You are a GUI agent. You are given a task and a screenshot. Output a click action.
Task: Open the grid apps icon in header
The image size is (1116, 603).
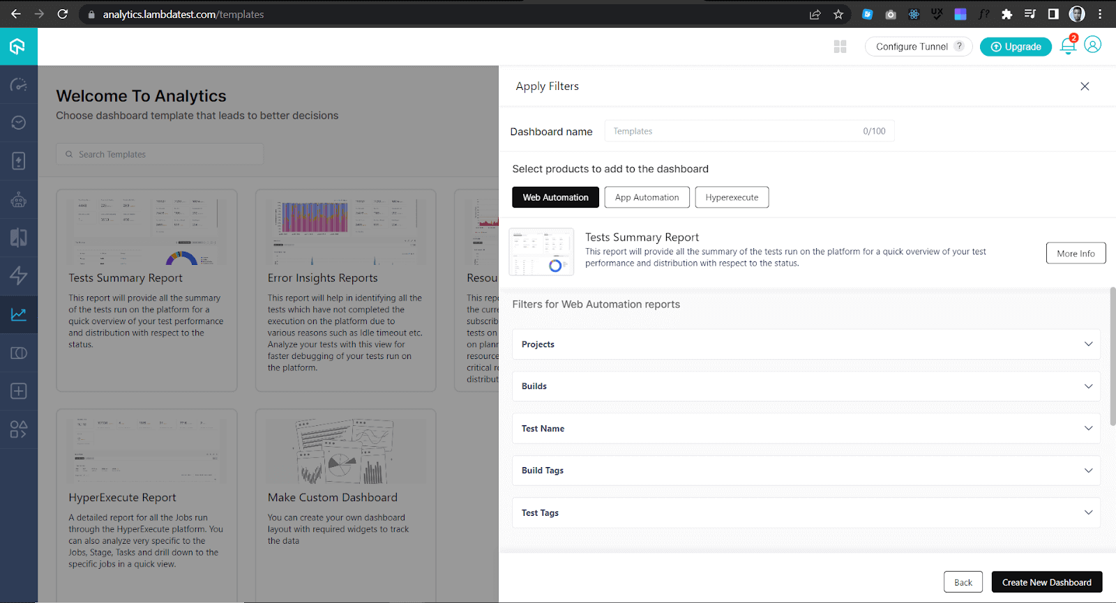840,47
